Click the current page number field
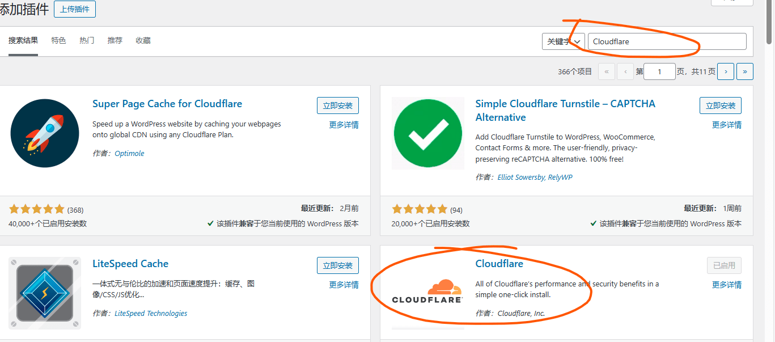 (x=660, y=71)
